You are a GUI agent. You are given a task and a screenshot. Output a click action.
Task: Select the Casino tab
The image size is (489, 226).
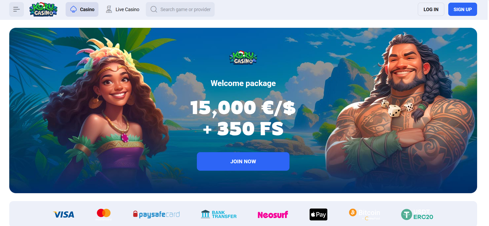82,10
